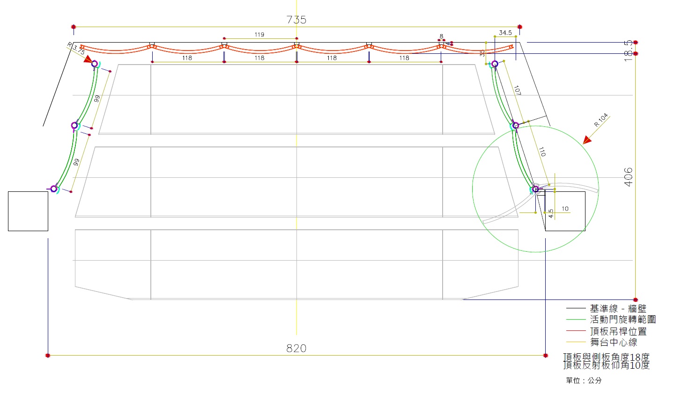Viewport: 674px width, 394px height.
Task: Click the top-right purple hinge circle
Action: coord(495,64)
